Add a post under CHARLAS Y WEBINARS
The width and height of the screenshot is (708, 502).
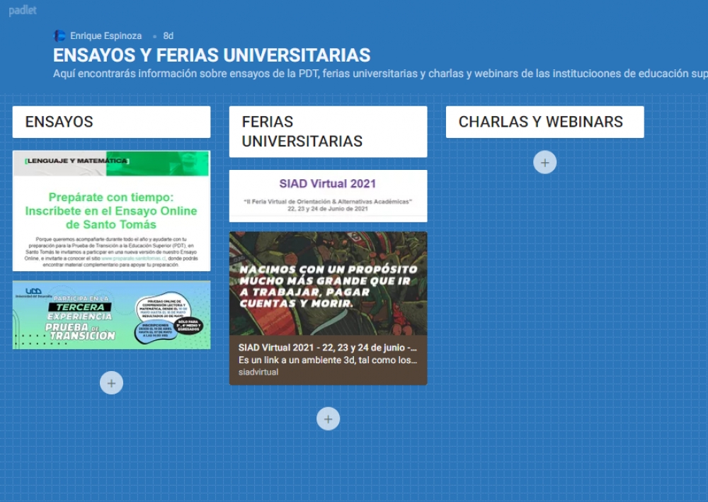(545, 163)
